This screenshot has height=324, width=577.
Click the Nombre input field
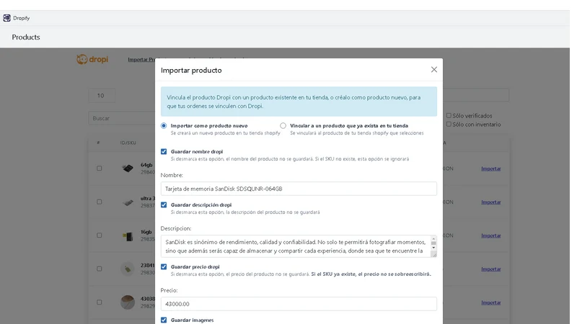click(299, 189)
